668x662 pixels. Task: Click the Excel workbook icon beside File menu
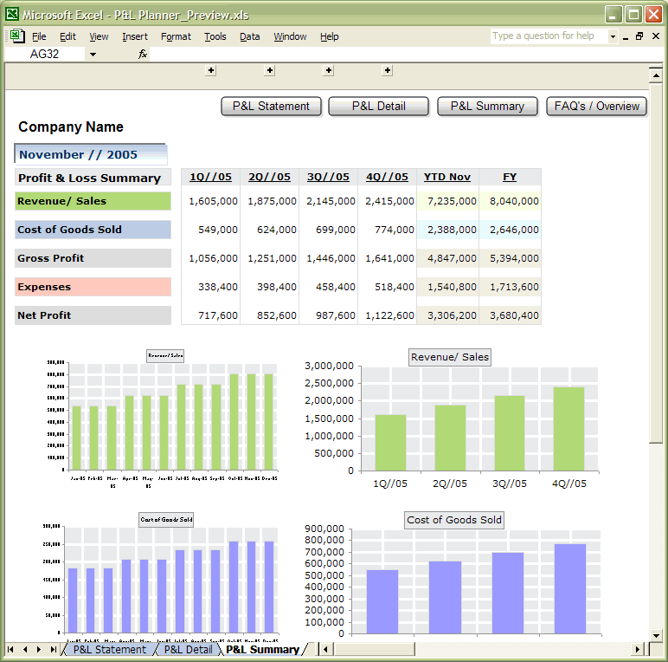coord(17,36)
